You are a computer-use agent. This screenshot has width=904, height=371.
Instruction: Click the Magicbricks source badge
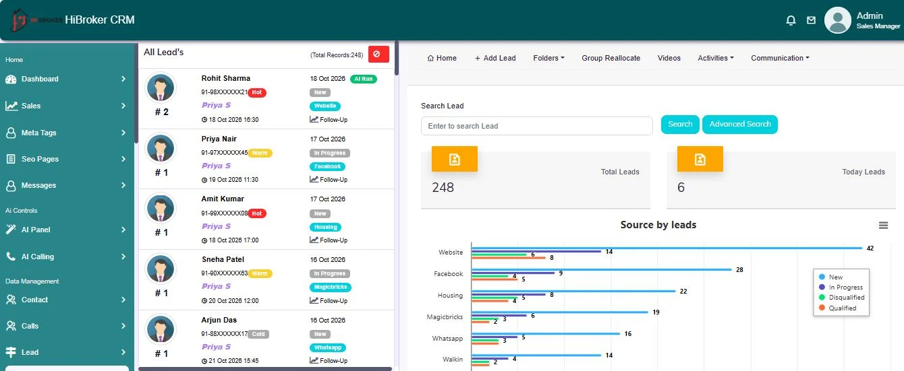coord(331,288)
